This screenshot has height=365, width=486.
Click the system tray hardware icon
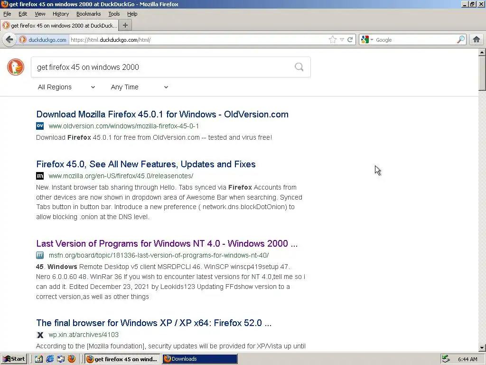pos(446,359)
